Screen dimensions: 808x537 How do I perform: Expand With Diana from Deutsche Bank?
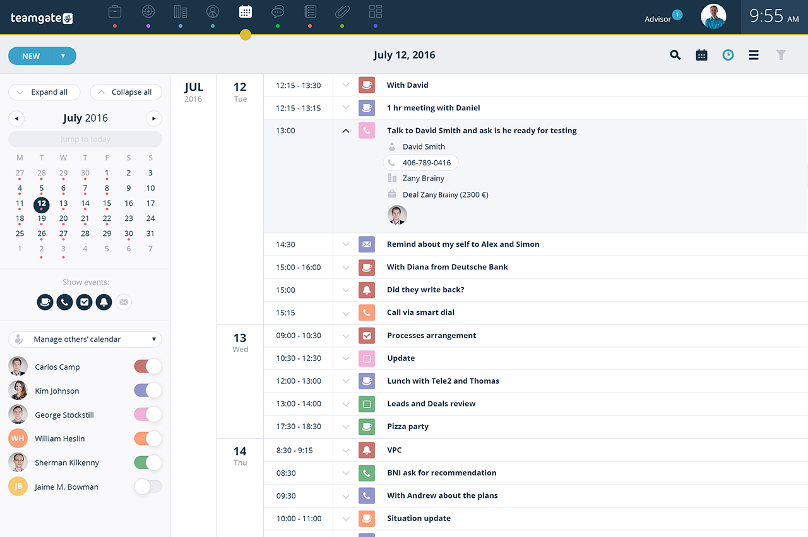[345, 267]
